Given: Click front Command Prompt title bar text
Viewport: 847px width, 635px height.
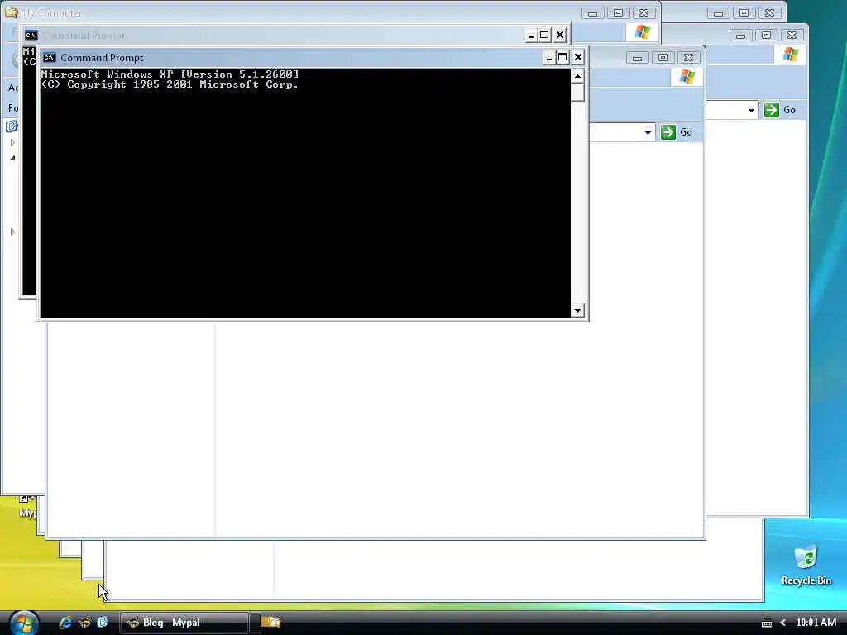Looking at the screenshot, I should pos(102,58).
